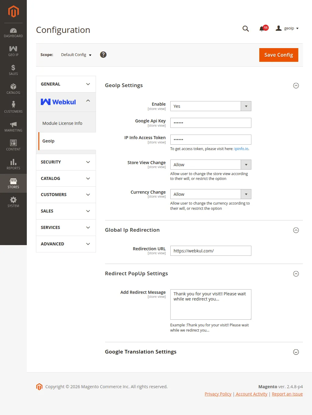Expand the CATALOG config tab
The width and height of the screenshot is (312, 415).
66,178
